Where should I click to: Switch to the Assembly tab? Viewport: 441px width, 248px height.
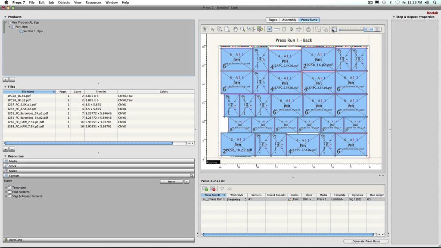pyautogui.click(x=289, y=20)
